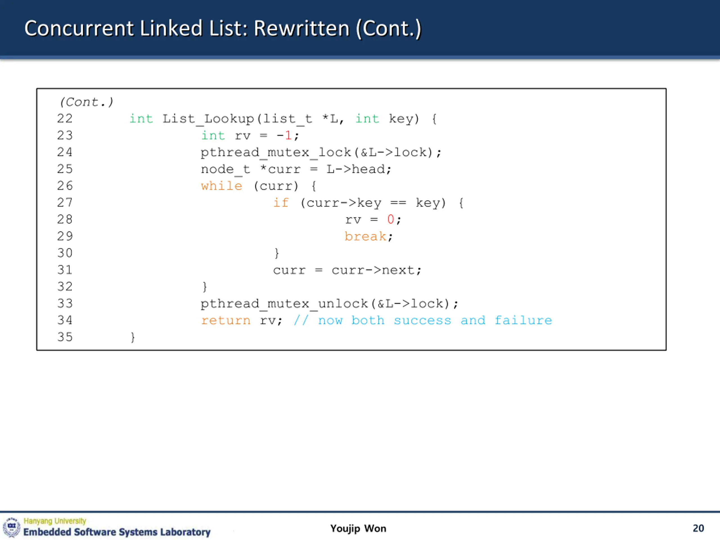Screen dimensions: 720x540
Task: Click line number 22 in the code
Action: click(65, 118)
